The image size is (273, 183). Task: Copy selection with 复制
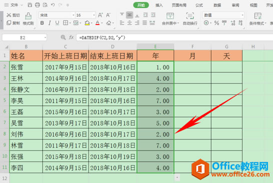(x=13, y=23)
